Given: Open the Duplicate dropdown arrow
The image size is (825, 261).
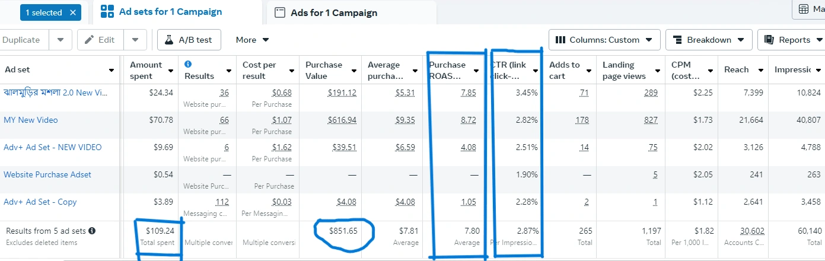Looking at the screenshot, I should coord(60,40).
